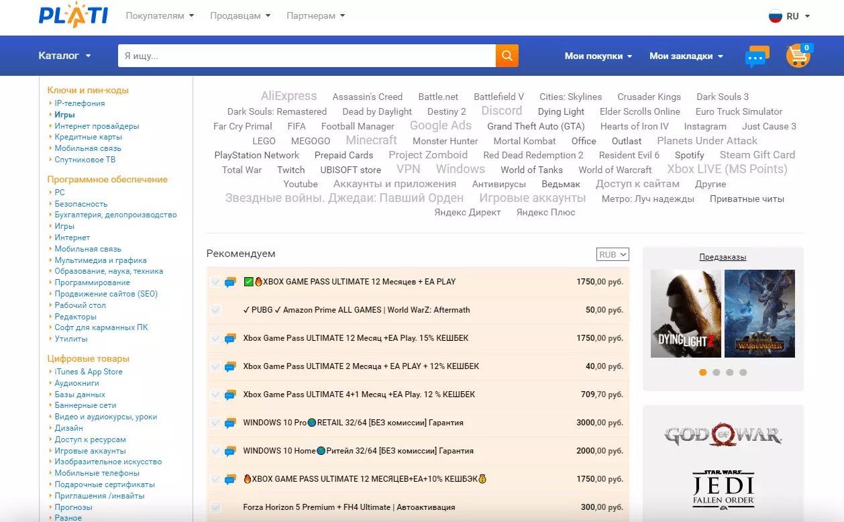
Task: Tick checkbox for Forza Horizon 5 Premium
Action: click(215, 507)
